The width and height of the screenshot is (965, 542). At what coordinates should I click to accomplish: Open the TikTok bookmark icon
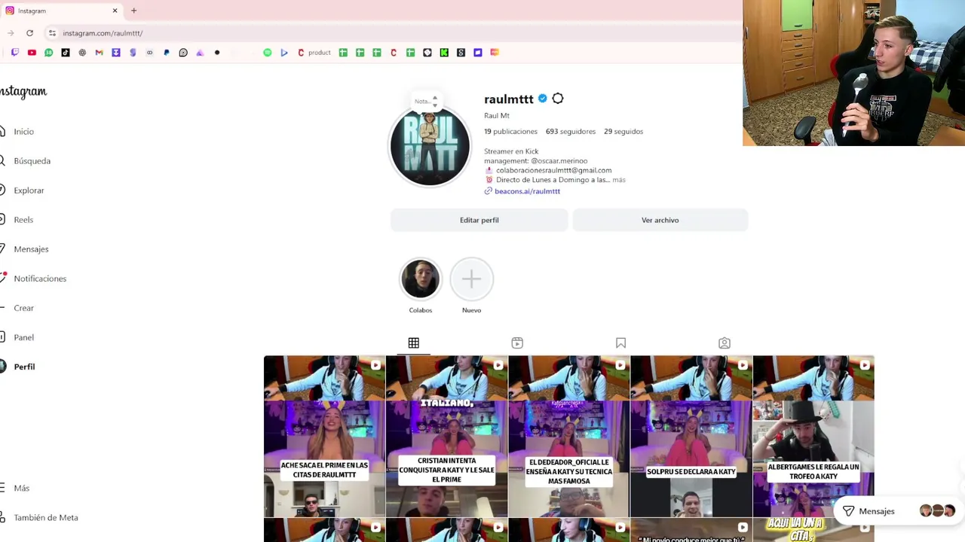(66, 53)
